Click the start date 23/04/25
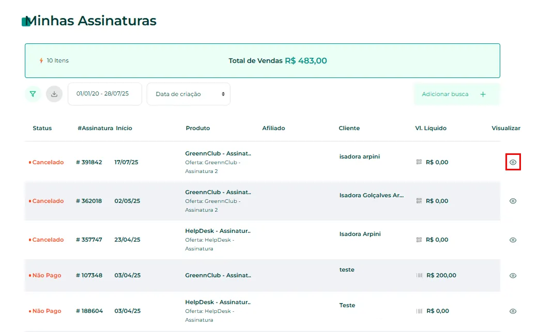 point(127,240)
